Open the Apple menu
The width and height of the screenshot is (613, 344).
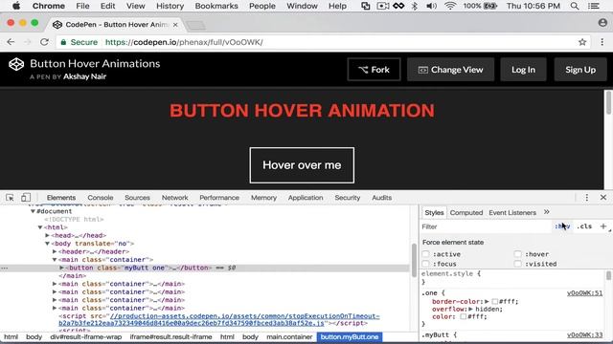(16, 6)
